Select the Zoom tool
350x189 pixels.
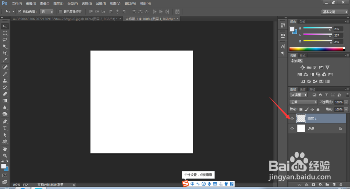5,156
